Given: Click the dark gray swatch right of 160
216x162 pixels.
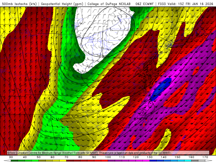Looking at the screenshot, I should [x=195, y=161].
